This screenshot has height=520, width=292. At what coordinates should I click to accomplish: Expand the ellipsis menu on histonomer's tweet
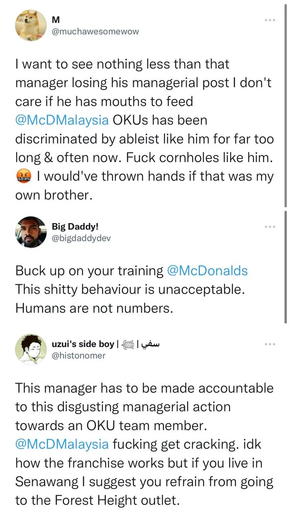[x=270, y=344]
